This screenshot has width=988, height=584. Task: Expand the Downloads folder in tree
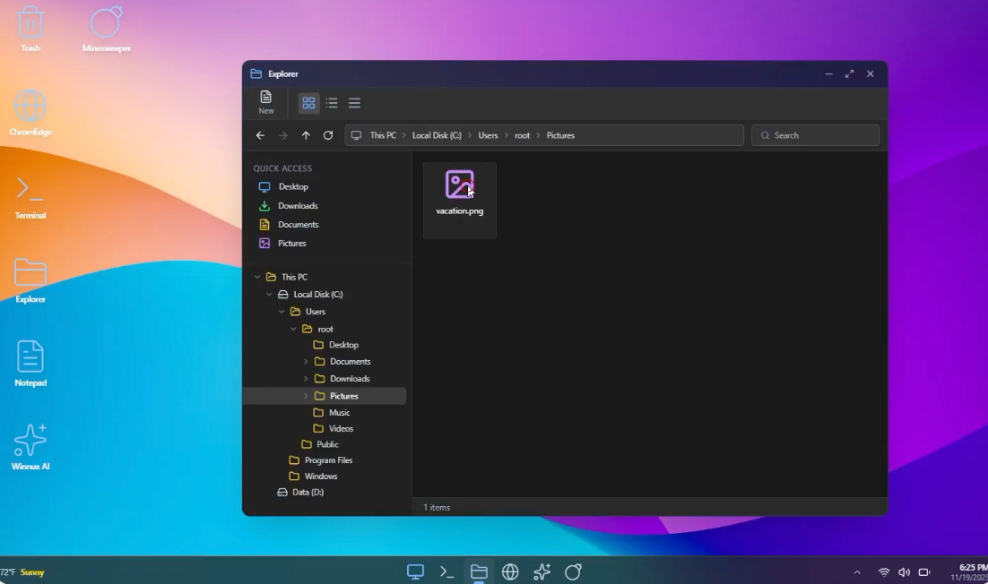[x=306, y=379]
